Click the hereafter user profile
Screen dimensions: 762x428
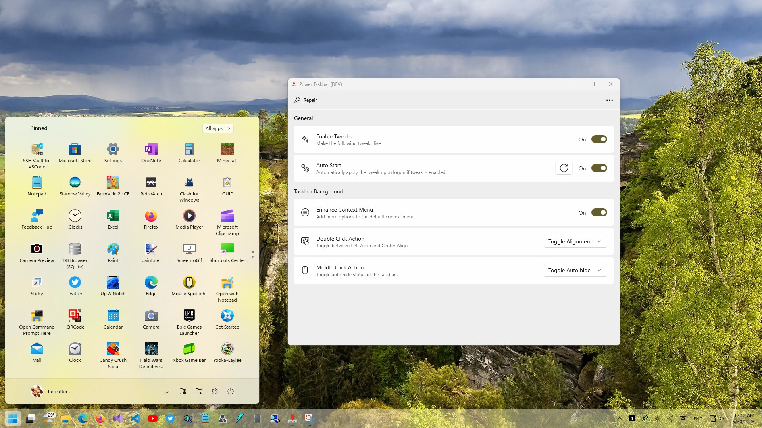coord(50,391)
